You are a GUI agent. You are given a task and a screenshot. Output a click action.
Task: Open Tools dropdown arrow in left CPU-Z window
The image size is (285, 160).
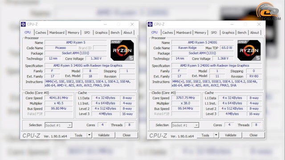[x=89, y=135]
